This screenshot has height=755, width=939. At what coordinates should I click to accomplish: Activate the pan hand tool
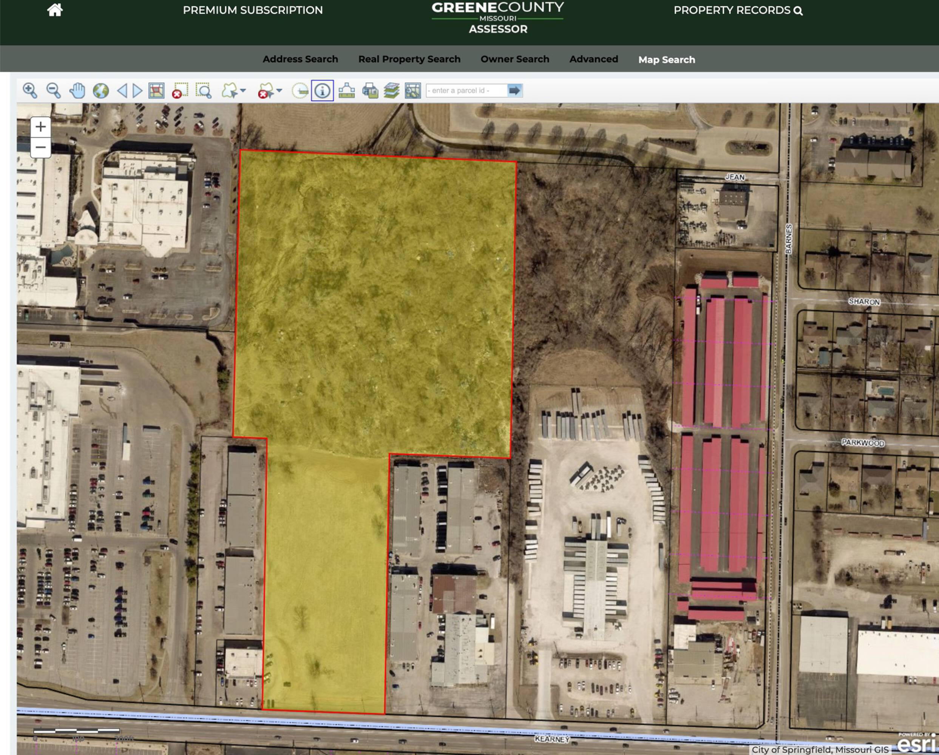(77, 91)
